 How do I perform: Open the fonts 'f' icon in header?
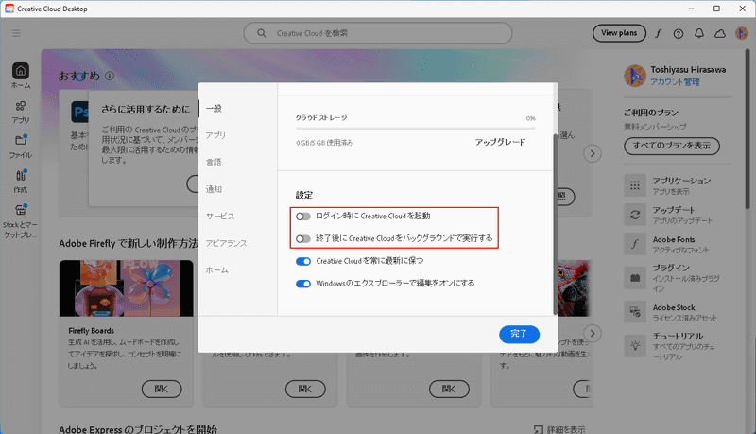click(658, 33)
